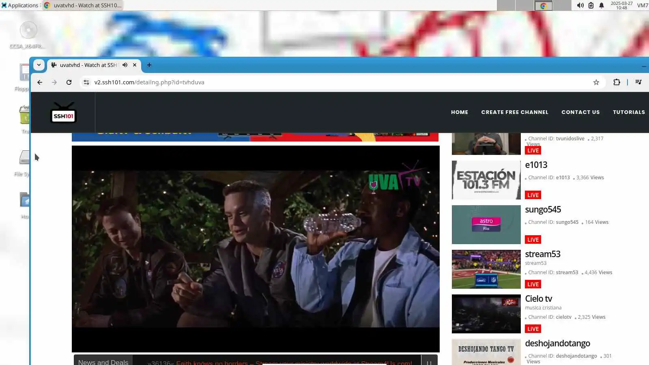
Task: Click LIVE badge under e1013
Action: 533,195
